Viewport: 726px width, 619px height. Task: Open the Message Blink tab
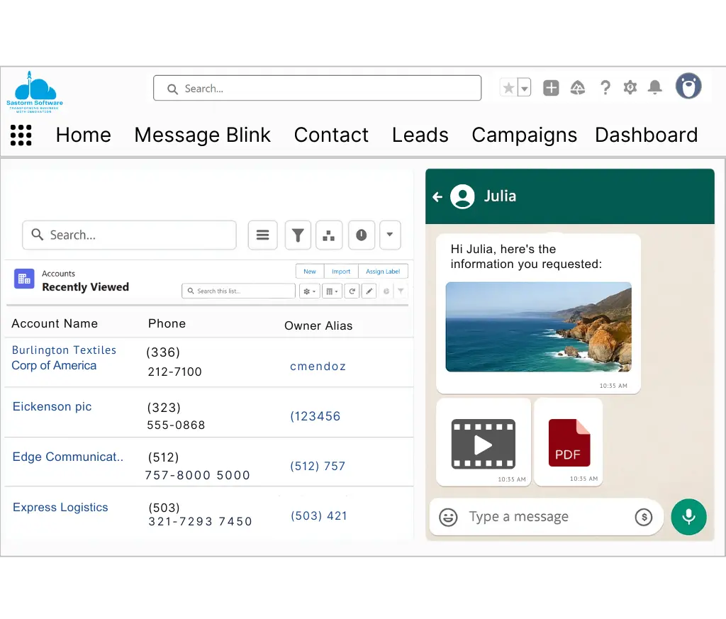click(202, 135)
